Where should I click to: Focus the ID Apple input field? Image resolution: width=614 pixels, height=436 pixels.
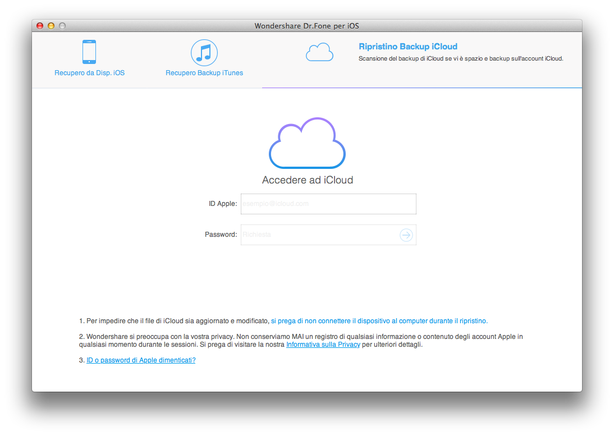click(328, 204)
